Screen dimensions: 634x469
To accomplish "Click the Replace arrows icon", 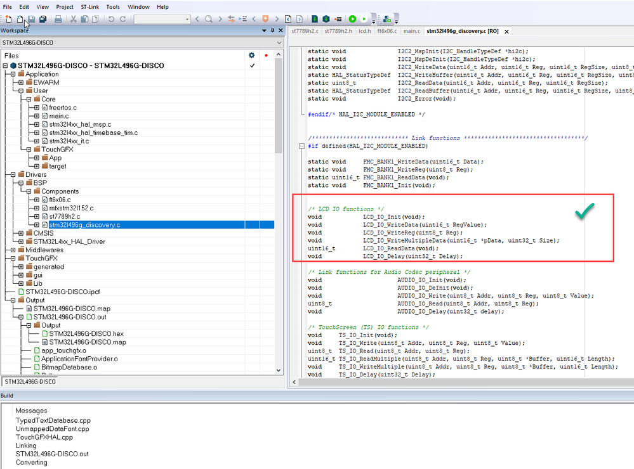I will [231, 19].
